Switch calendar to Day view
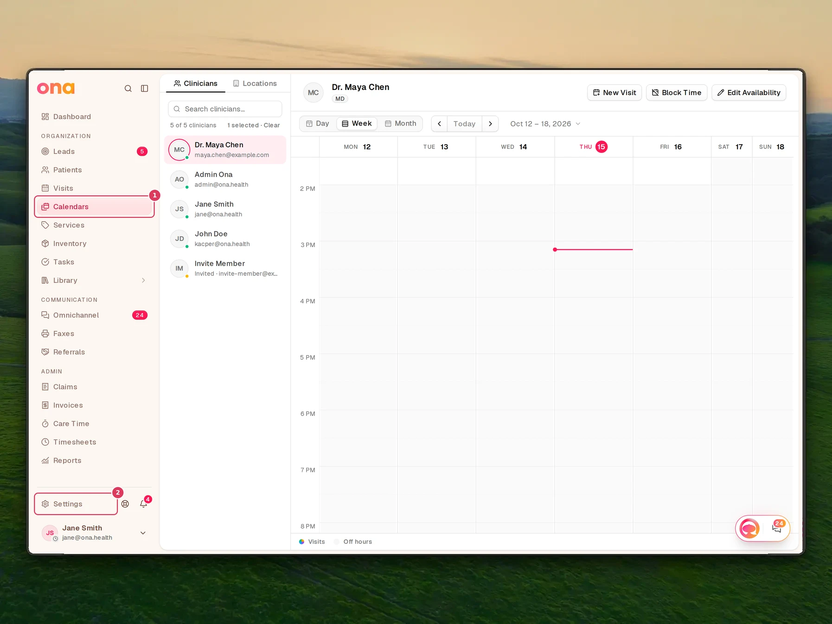Screen dimensions: 832x624 coord(318,124)
